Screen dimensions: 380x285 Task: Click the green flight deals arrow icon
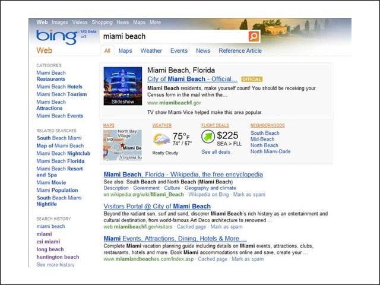point(208,137)
